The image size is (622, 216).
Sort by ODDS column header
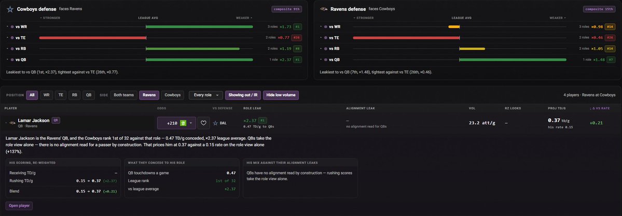point(161,108)
